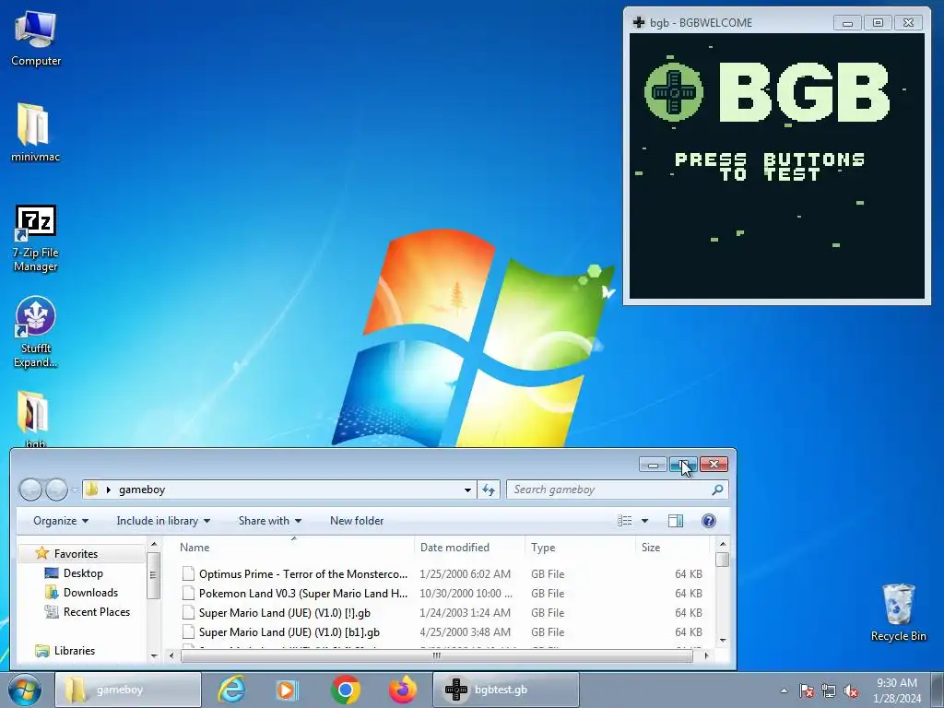944x708 pixels.
Task: Click navigation pane scroll down arrow
Action: point(154,655)
